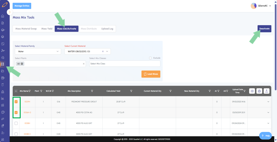Open the Mass Distribute tab
This screenshot has height=142, width=277.
click(89, 29)
